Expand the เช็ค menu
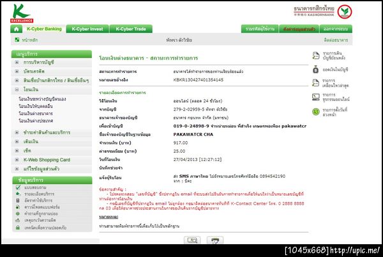Image resolution: width=383 pixels, height=257 pixels. (x=17, y=151)
